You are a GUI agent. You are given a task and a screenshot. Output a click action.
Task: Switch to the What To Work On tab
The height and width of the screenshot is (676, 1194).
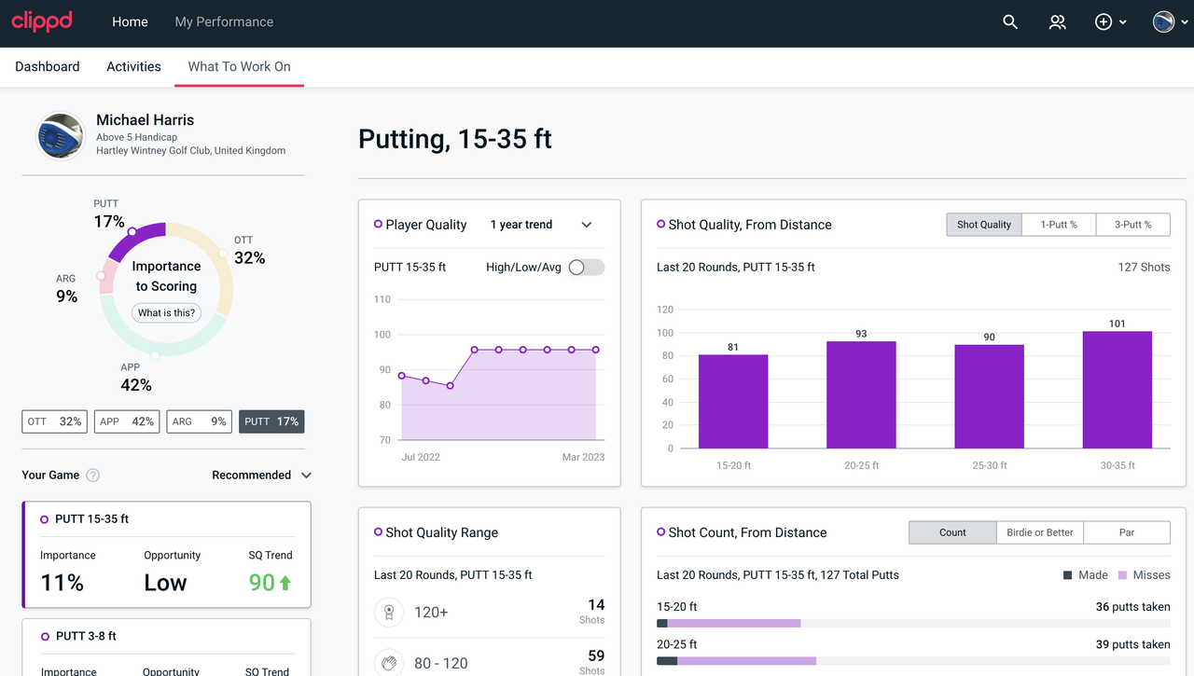(x=239, y=66)
